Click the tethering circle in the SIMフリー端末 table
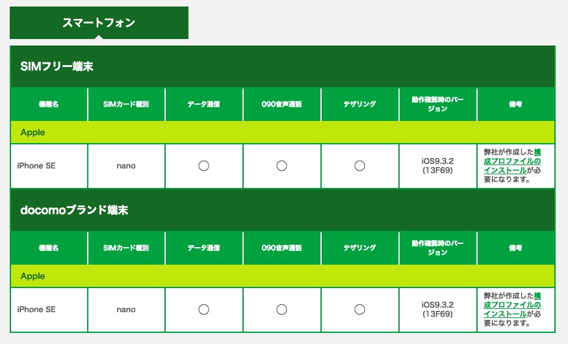 pos(359,166)
